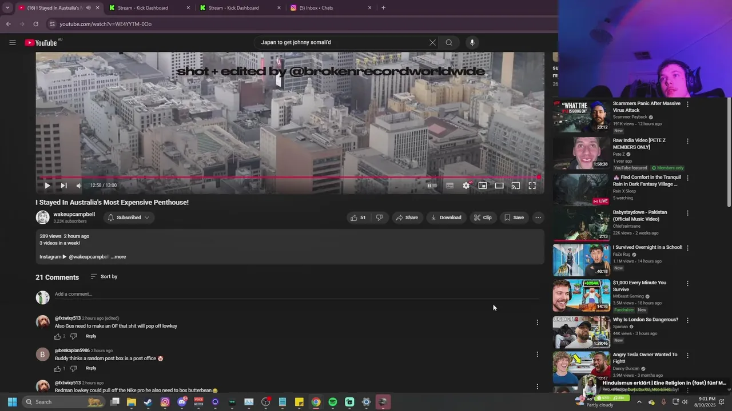
Task: Create a Clip of the video
Action: (x=483, y=217)
